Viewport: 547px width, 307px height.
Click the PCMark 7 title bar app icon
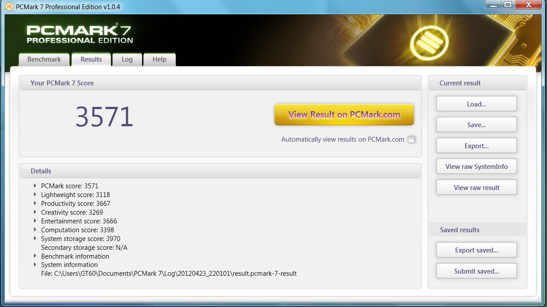(x=9, y=7)
